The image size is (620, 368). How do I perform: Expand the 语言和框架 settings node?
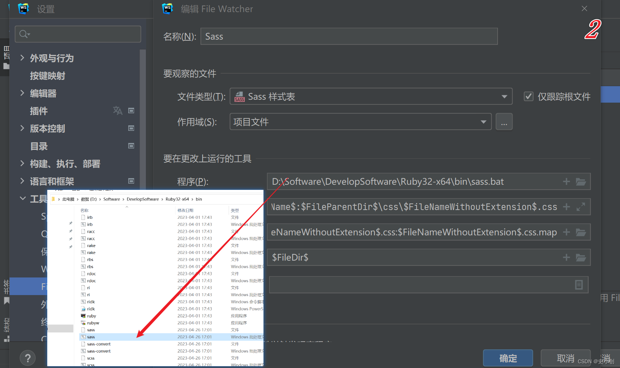pyautogui.click(x=22, y=181)
